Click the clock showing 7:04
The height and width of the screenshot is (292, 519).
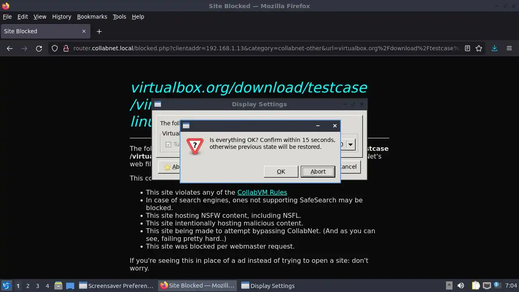(x=511, y=286)
